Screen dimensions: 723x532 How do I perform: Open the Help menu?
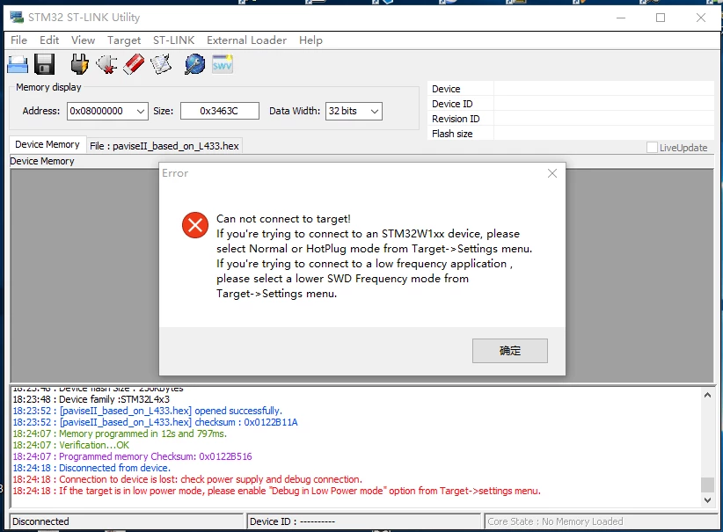(310, 40)
